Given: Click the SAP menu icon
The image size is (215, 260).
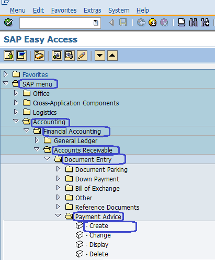Looking at the screenshot, I should [21, 56].
